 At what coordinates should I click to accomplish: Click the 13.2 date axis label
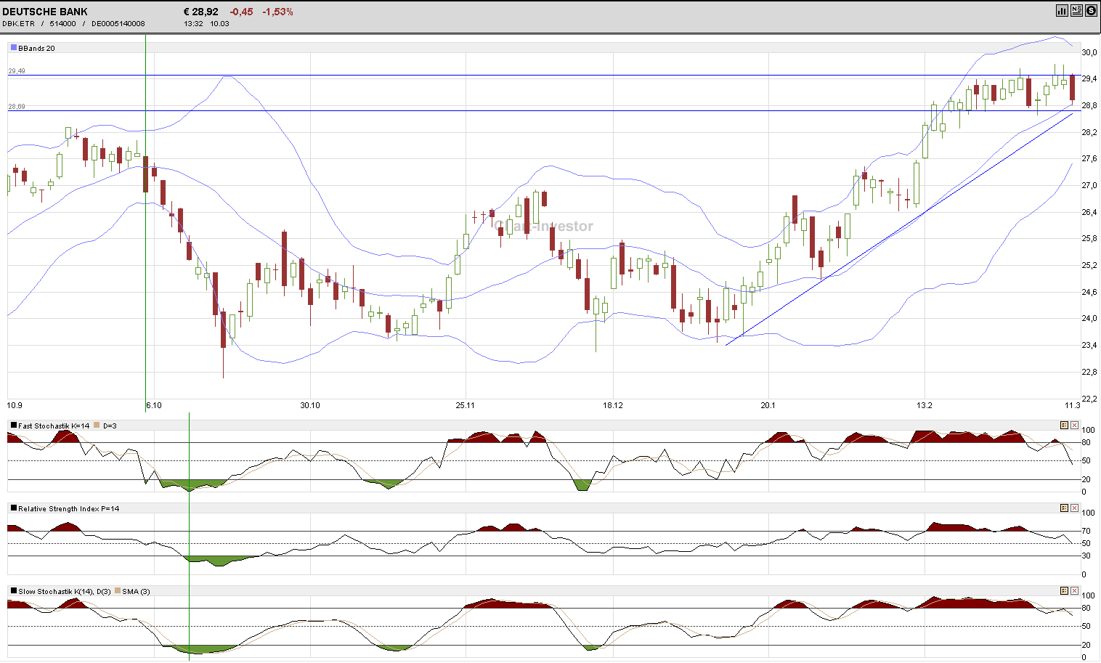925,405
